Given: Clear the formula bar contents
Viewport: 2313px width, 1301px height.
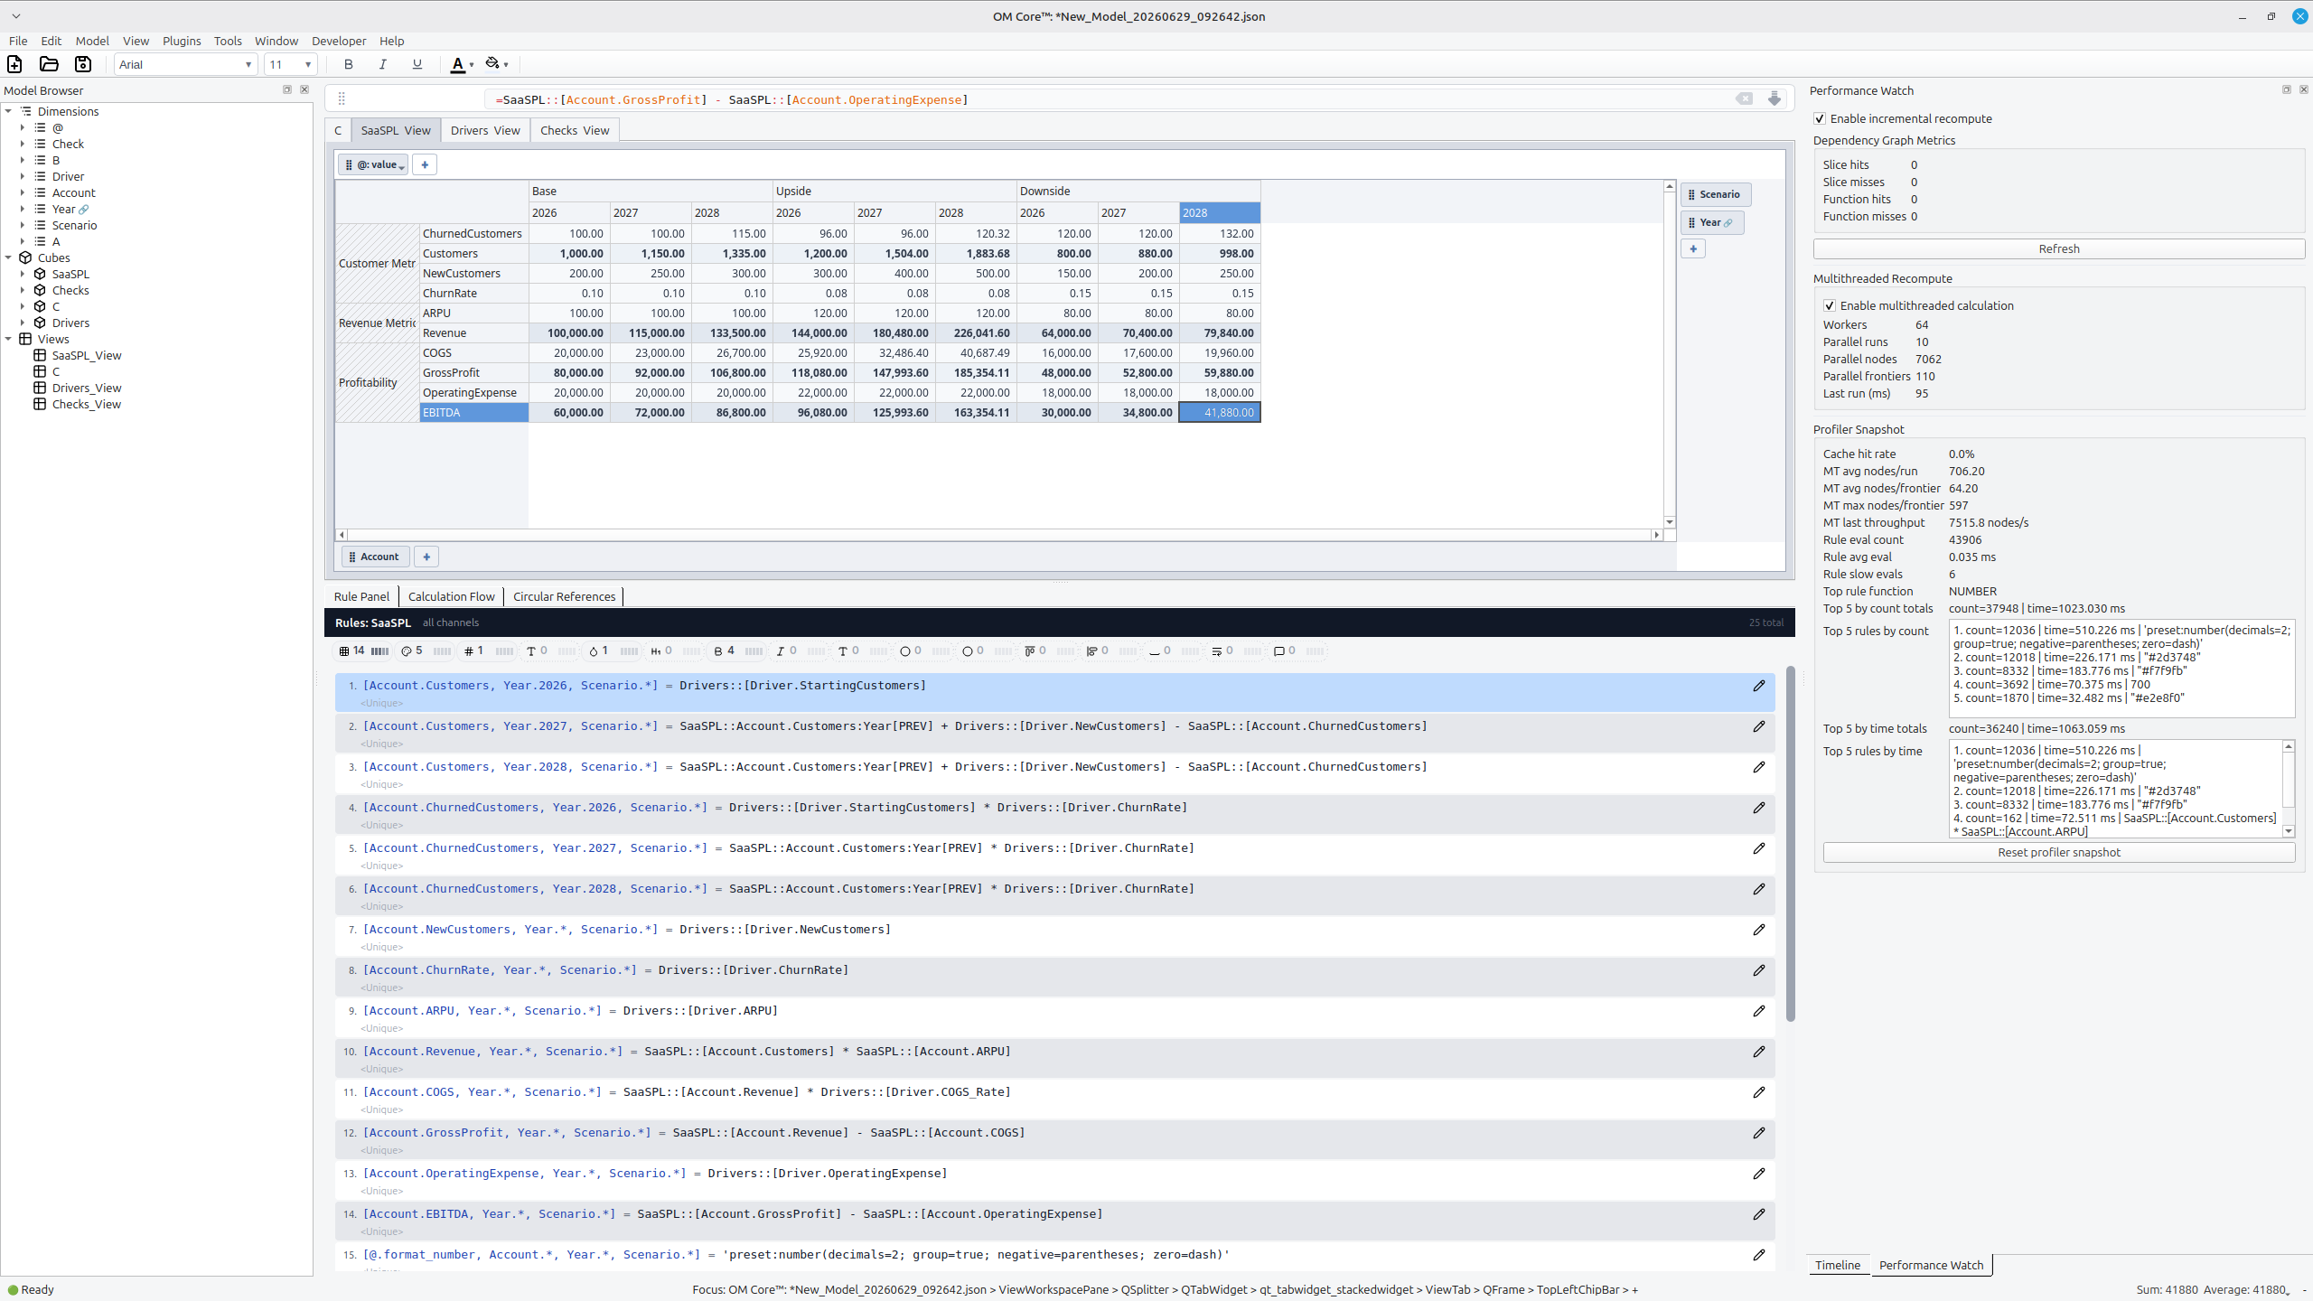Looking at the screenshot, I should (x=1744, y=98).
